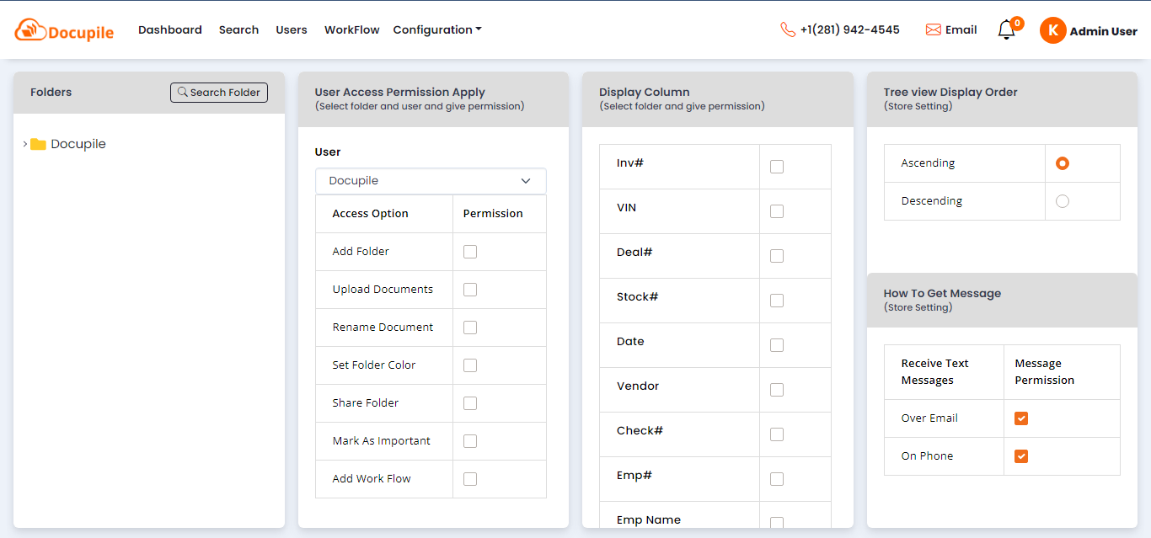Viewport: 1151px width, 538px height.
Task: Check the Upload Documents permission
Action: [x=470, y=290]
